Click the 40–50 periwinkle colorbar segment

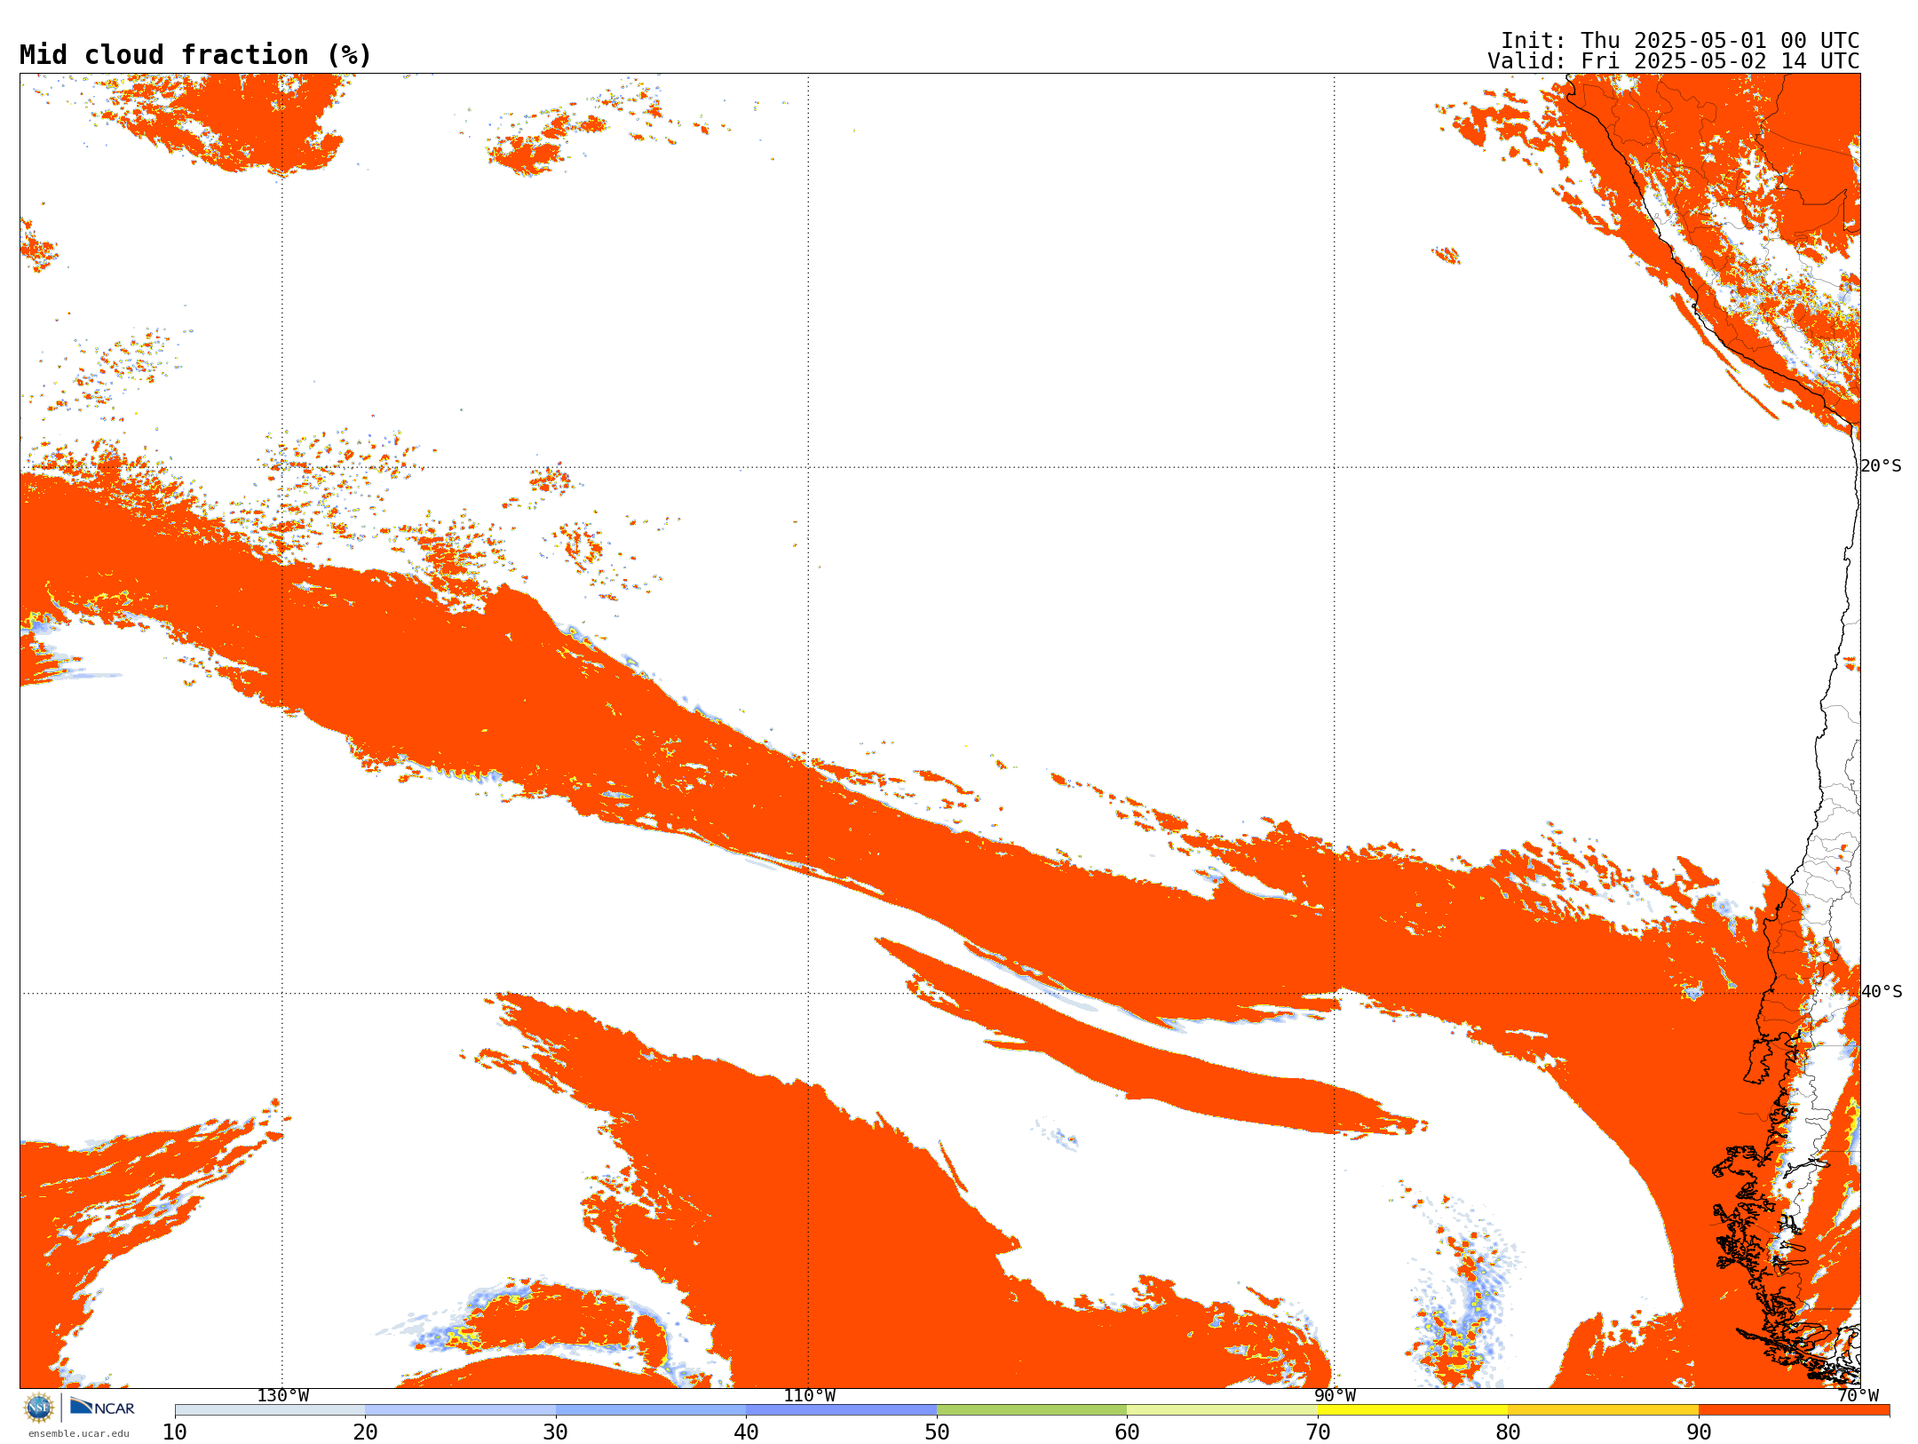pos(841,1410)
